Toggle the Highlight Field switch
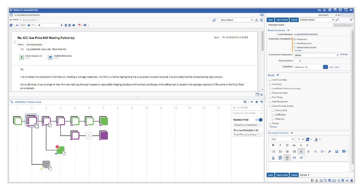The image size is (362, 191). point(258,120)
